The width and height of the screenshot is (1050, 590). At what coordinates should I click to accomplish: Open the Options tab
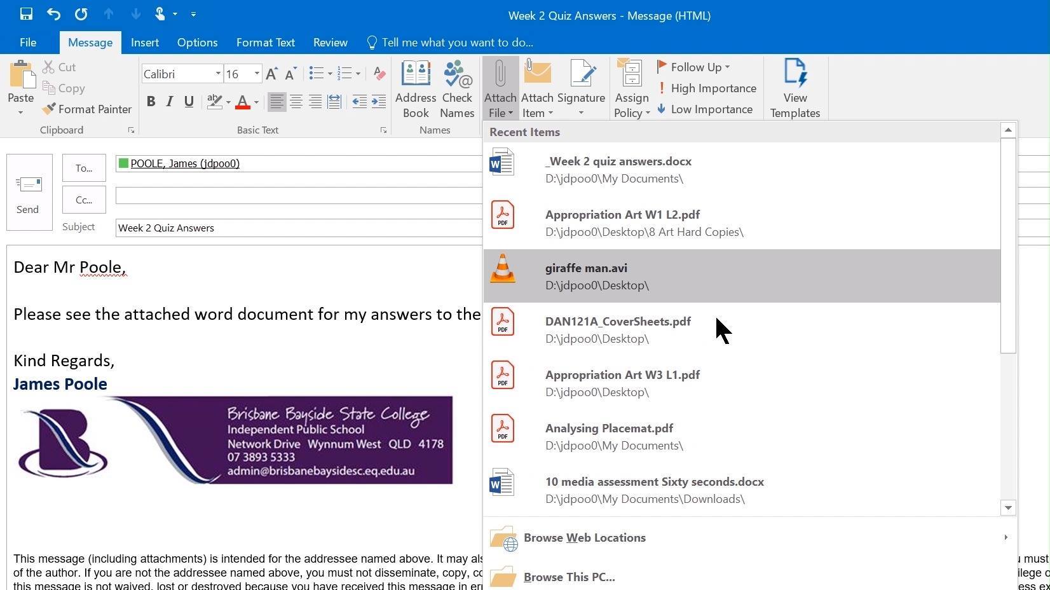197,43
